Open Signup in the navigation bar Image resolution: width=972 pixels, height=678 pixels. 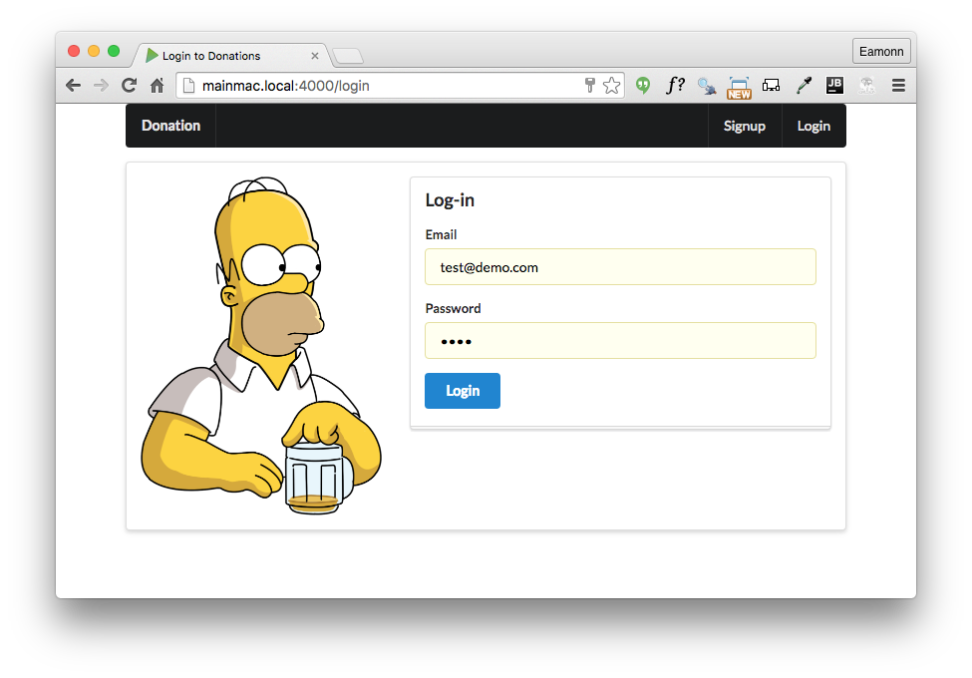pos(744,126)
